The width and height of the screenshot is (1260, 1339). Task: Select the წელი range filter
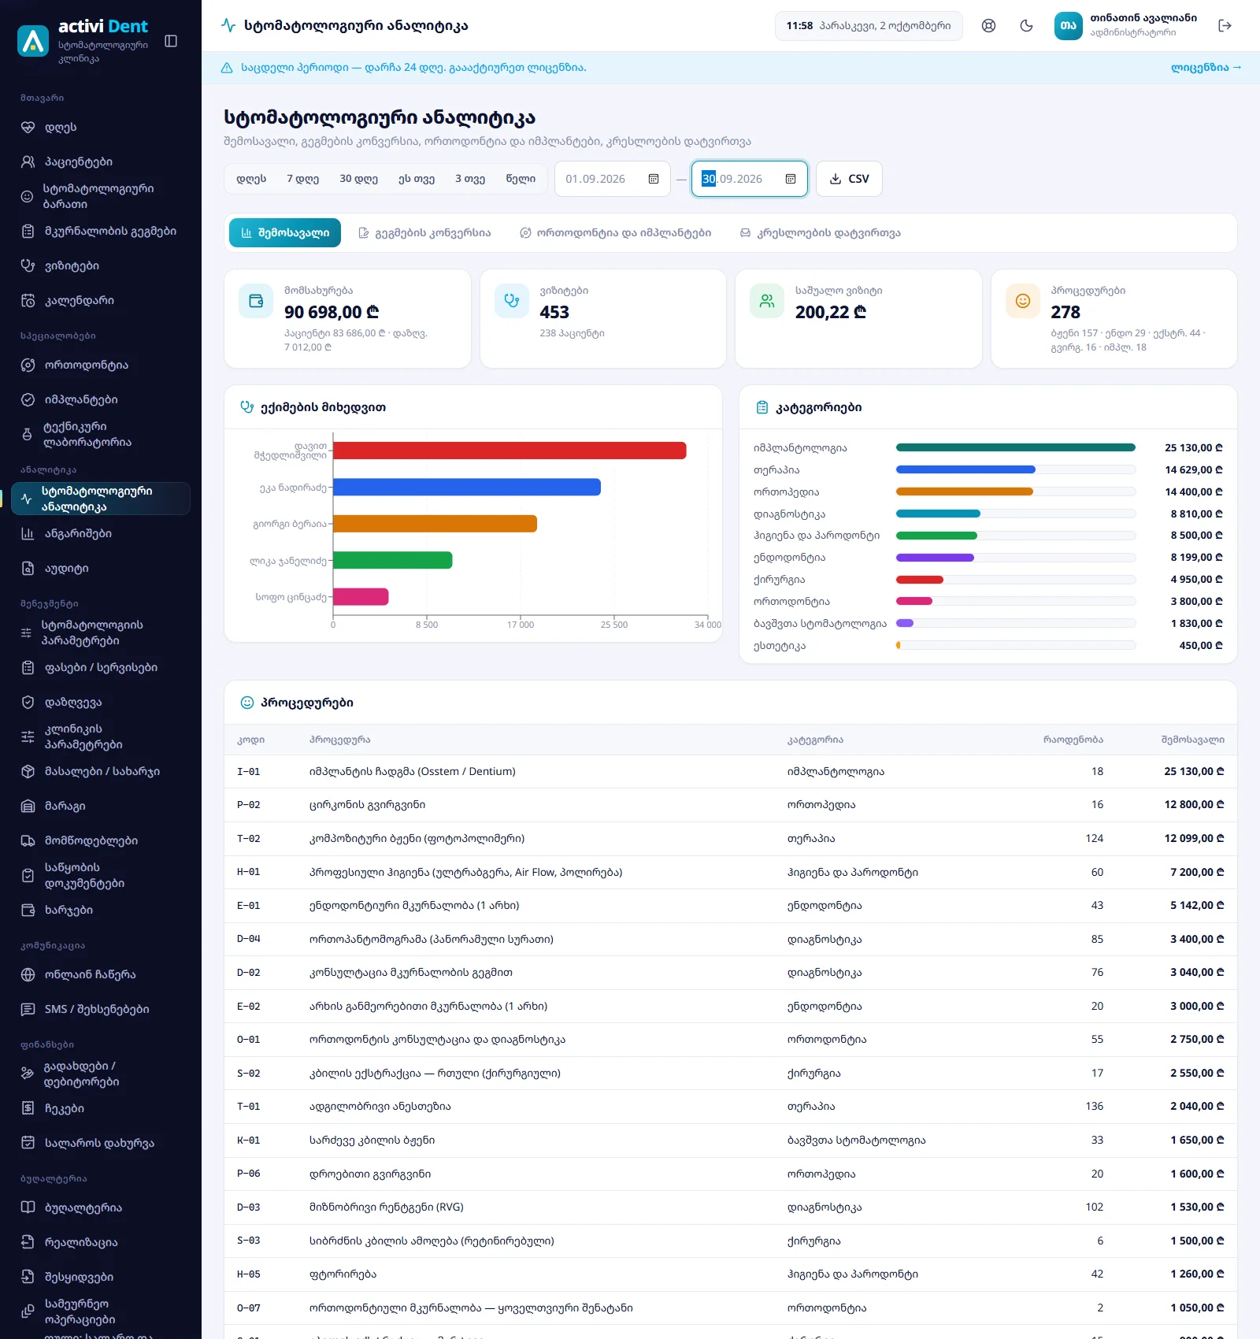(x=521, y=179)
